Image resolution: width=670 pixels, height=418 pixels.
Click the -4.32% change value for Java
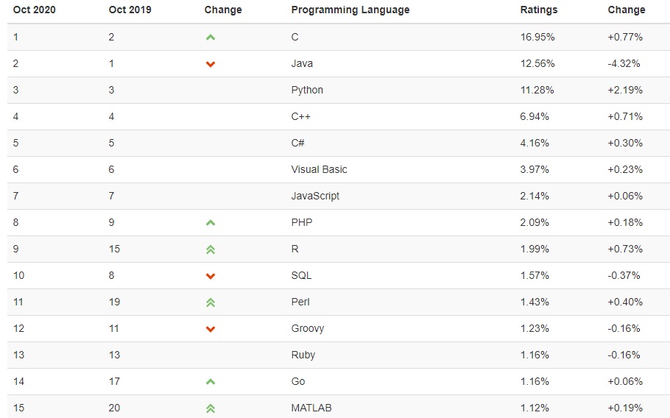(624, 63)
